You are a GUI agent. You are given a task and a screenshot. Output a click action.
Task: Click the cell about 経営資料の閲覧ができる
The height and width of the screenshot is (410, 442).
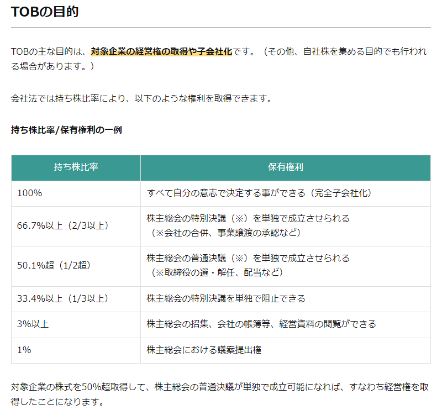tap(261, 324)
